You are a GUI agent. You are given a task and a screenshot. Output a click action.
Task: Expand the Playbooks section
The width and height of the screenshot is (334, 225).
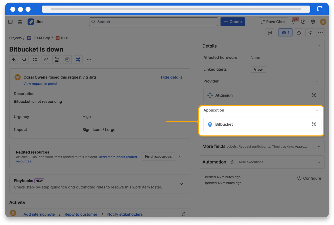tap(181, 184)
